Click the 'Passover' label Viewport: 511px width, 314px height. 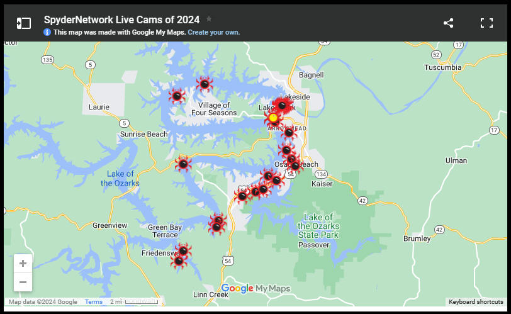[313, 245]
